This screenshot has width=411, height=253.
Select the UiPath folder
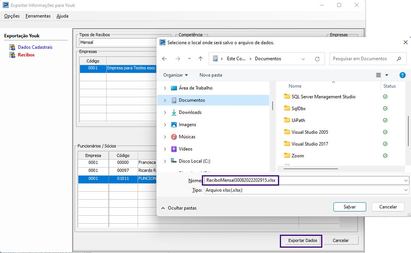coord(298,120)
